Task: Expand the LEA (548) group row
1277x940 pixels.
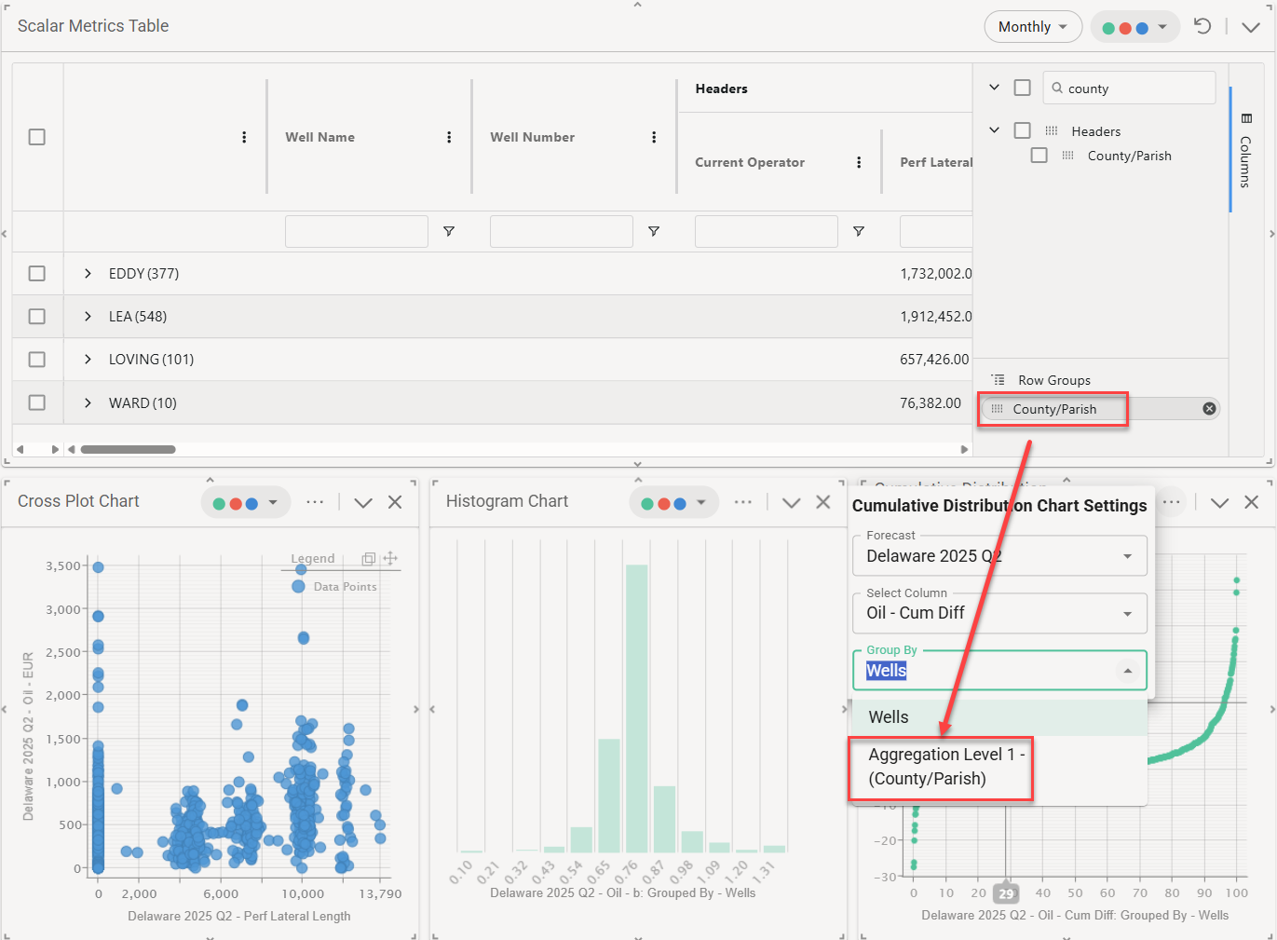Action: click(x=88, y=317)
